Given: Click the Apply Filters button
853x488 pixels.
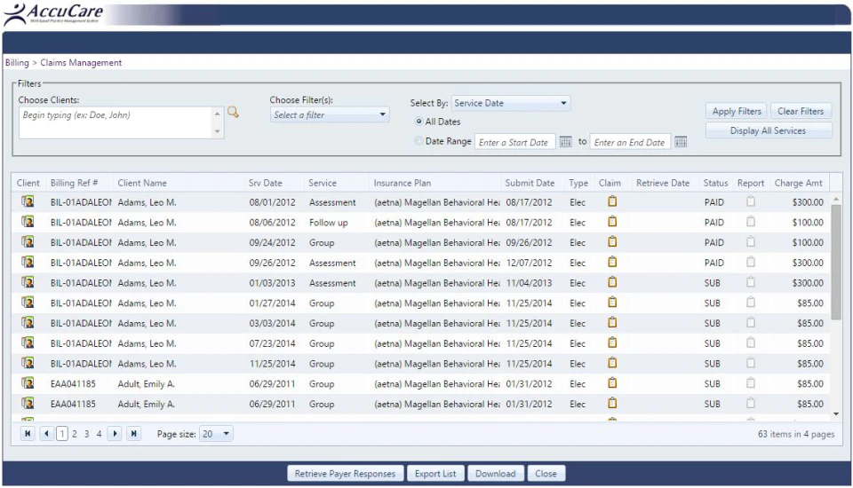Looking at the screenshot, I should (x=737, y=111).
